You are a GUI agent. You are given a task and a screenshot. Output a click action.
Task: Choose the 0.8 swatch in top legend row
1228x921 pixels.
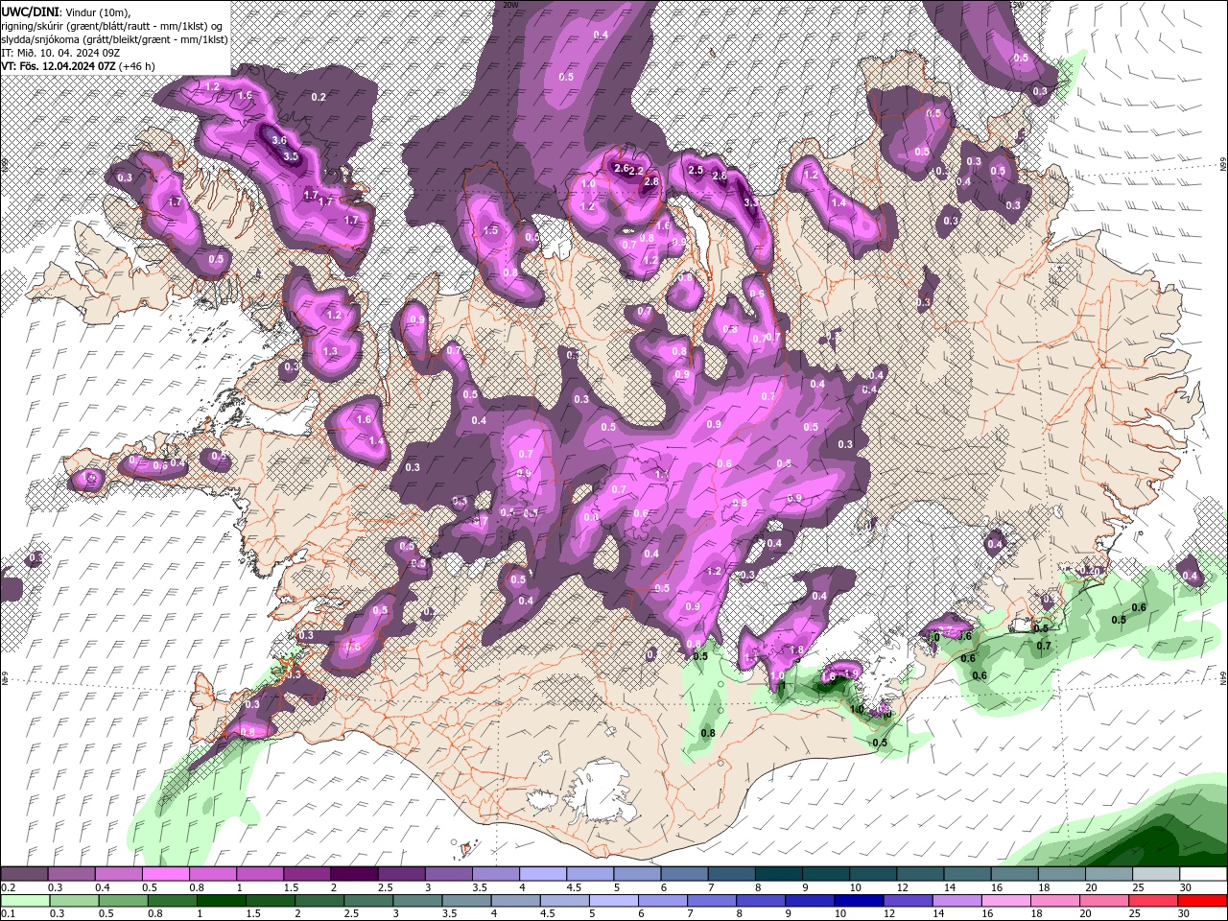[x=213, y=874]
